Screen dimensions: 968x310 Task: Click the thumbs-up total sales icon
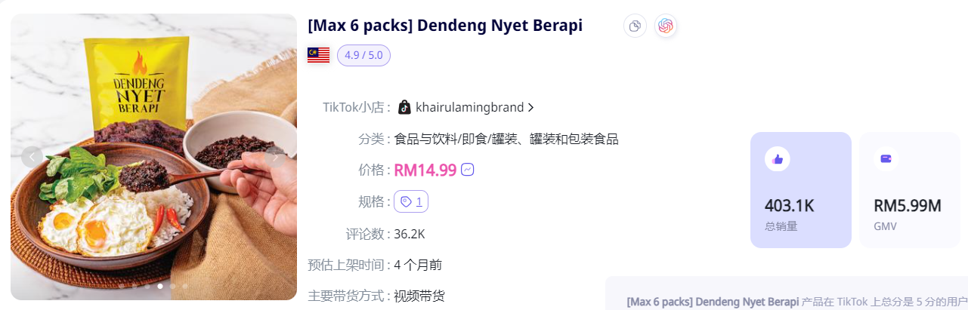pyautogui.click(x=778, y=158)
